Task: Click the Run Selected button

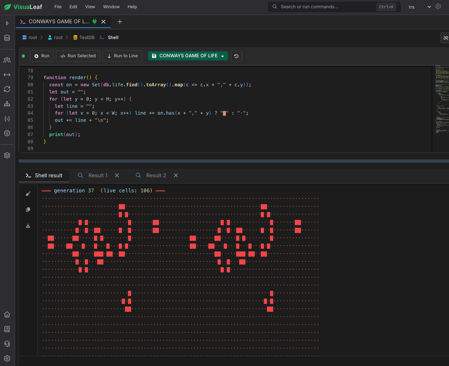Action: point(78,56)
